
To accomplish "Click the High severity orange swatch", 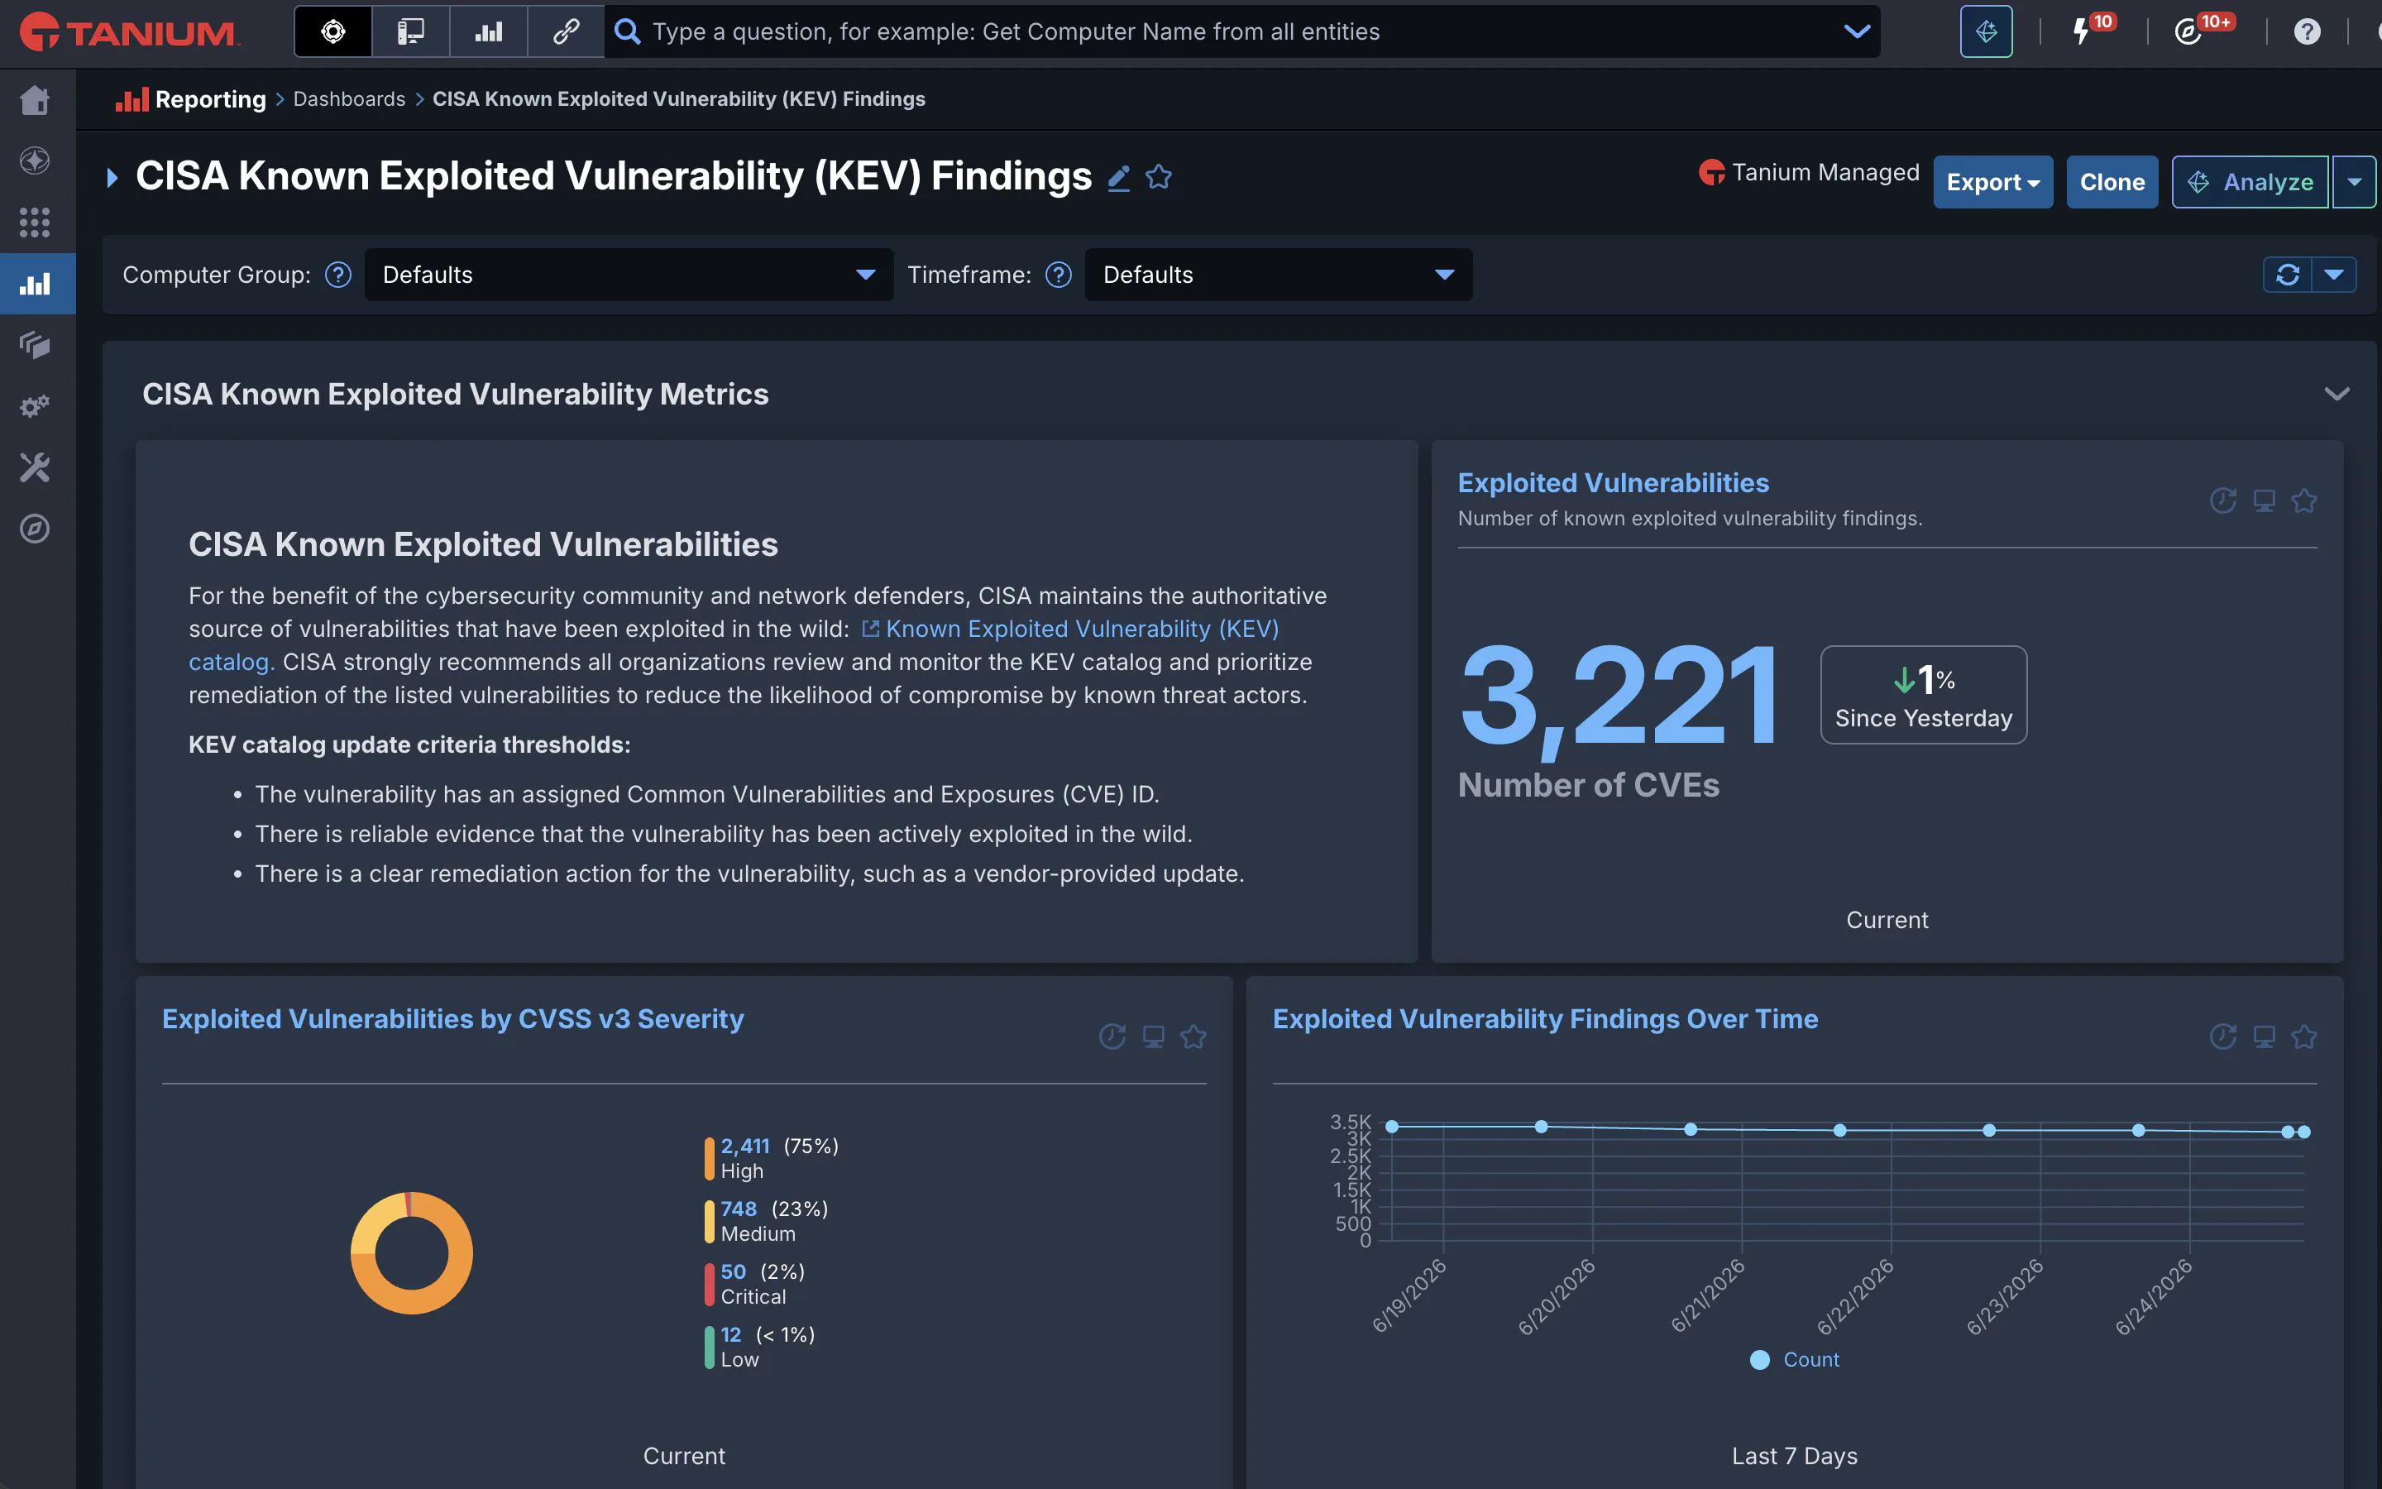I will pyautogui.click(x=709, y=1158).
